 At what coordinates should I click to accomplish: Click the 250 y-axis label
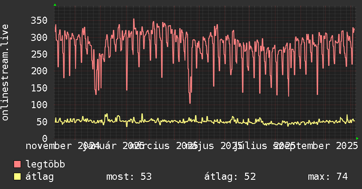(39, 54)
